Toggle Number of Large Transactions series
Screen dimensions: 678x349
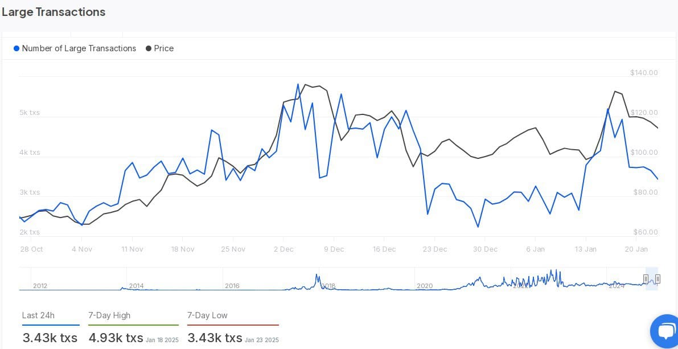point(79,48)
